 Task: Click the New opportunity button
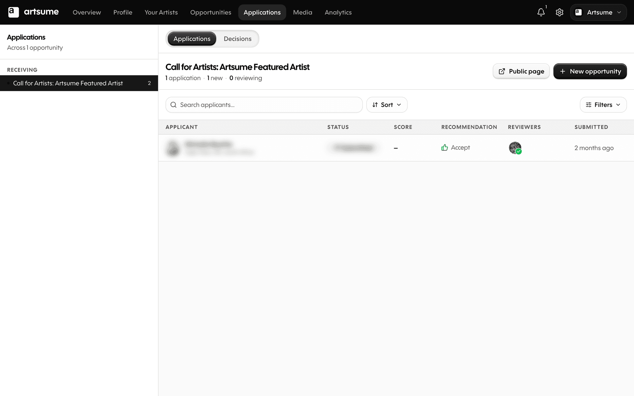coord(590,71)
